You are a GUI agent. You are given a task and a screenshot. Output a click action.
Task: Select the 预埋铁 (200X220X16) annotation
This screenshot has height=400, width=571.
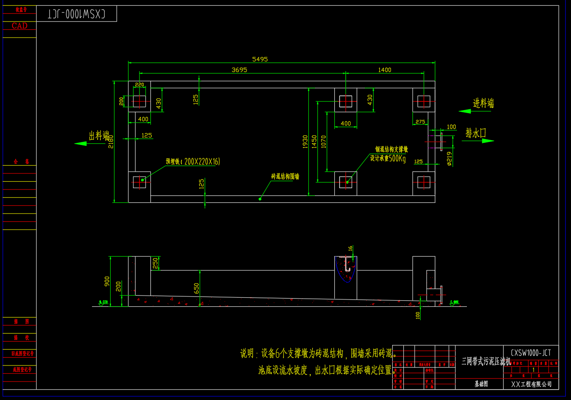(193, 161)
